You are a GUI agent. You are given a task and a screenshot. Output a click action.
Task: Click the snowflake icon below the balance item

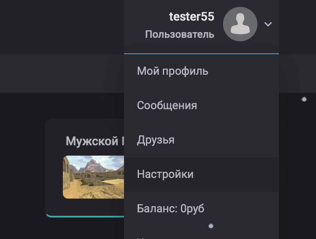(211, 226)
